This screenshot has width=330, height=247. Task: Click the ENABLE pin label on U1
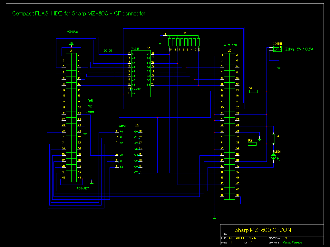(x=136, y=89)
